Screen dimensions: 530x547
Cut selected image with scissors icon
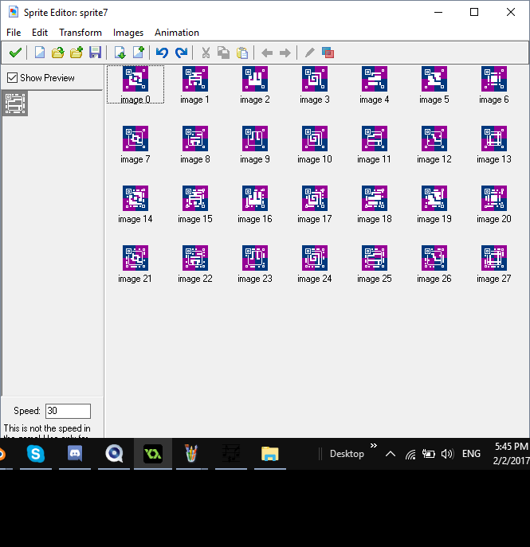[x=206, y=53]
